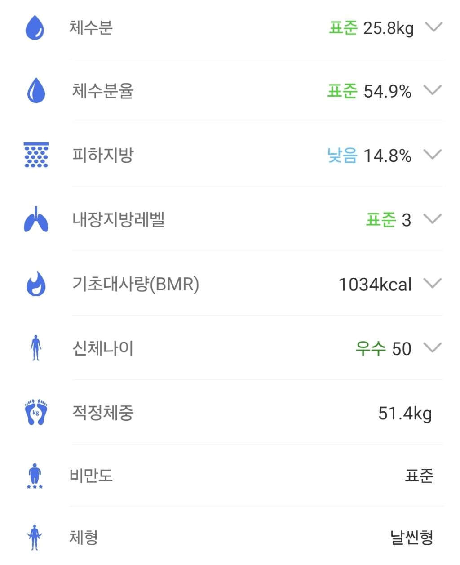This screenshot has height=565, width=460.
Task: Tap the 낮음 status next to 14.8%
Action: point(342,156)
